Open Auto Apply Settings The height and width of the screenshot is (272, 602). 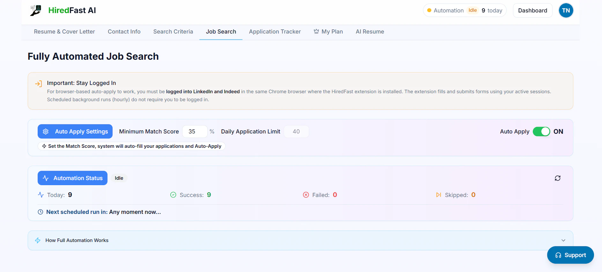[x=75, y=132]
